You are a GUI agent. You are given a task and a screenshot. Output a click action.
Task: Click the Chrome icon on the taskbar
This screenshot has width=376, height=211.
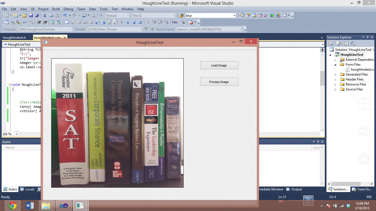click(12, 205)
